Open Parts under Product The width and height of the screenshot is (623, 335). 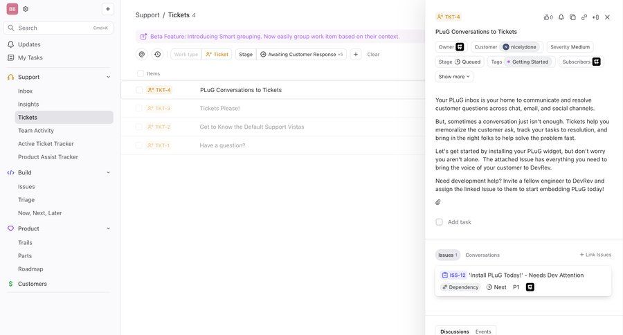pyautogui.click(x=25, y=255)
